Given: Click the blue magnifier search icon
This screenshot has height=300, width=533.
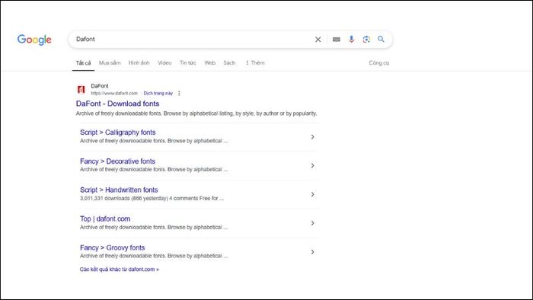Looking at the screenshot, I should coord(381,39).
